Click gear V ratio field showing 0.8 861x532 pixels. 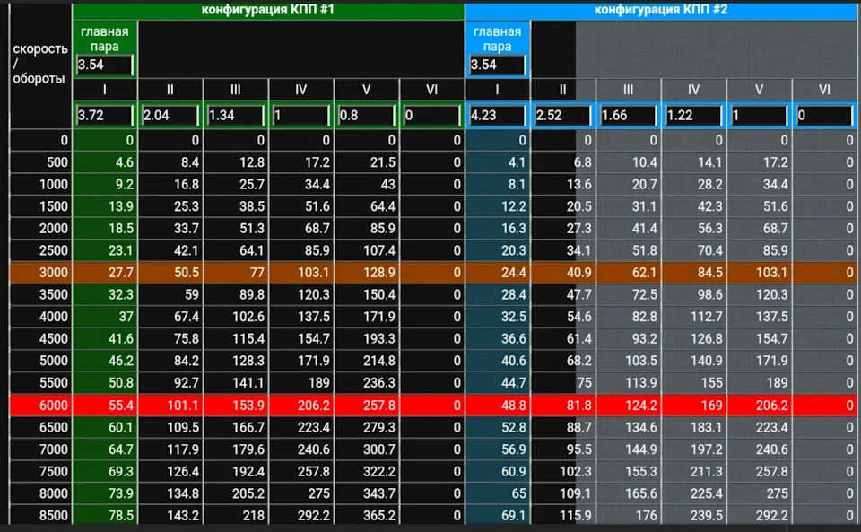366,116
